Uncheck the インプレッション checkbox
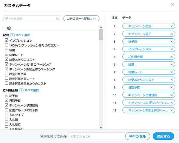Image resolution: width=179 pixels, height=143 pixels. (x=7, y=40)
